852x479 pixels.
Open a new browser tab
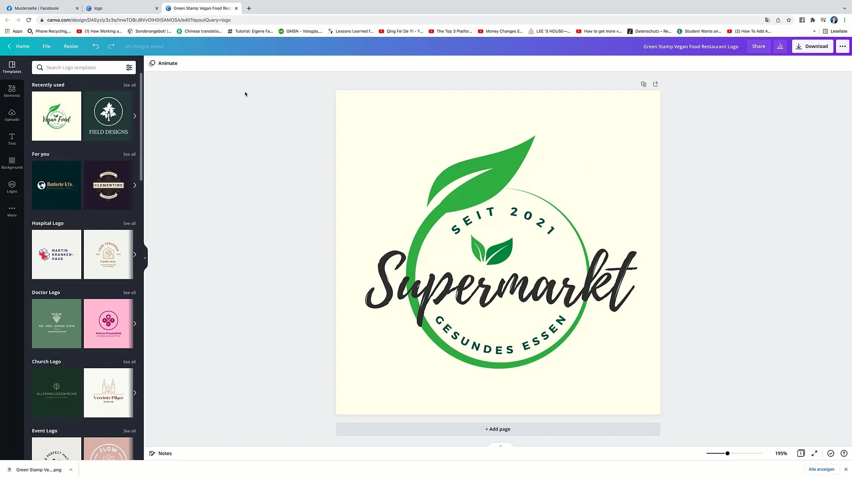(x=249, y=8)
